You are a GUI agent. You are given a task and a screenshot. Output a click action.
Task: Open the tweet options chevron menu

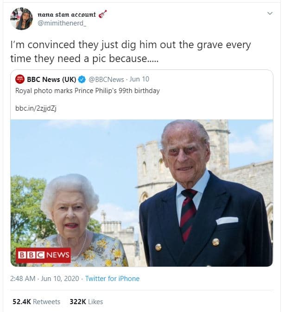[270, 14]
